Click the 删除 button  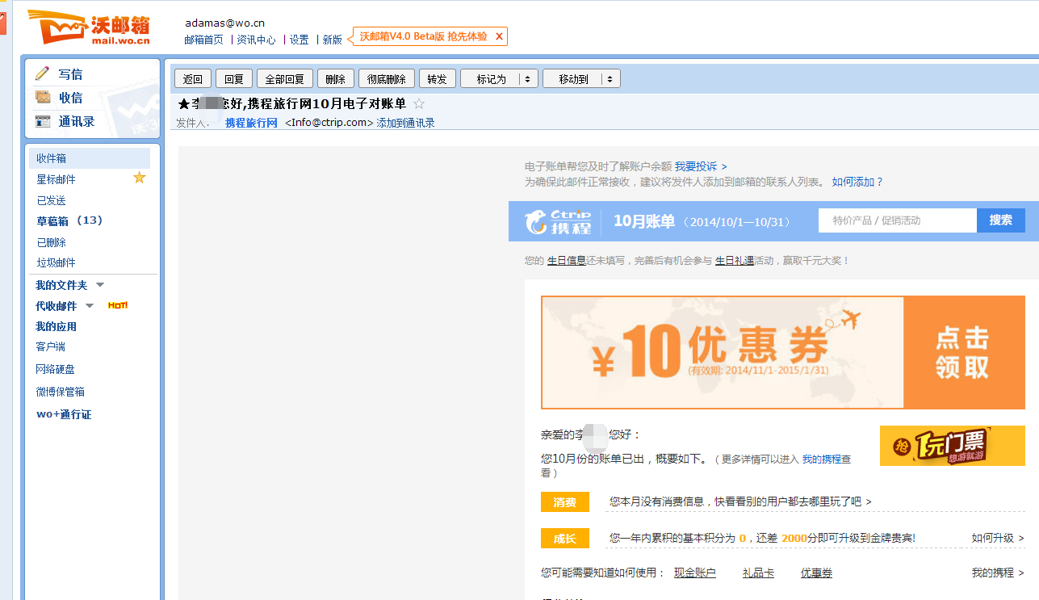(x=336, y=78)
